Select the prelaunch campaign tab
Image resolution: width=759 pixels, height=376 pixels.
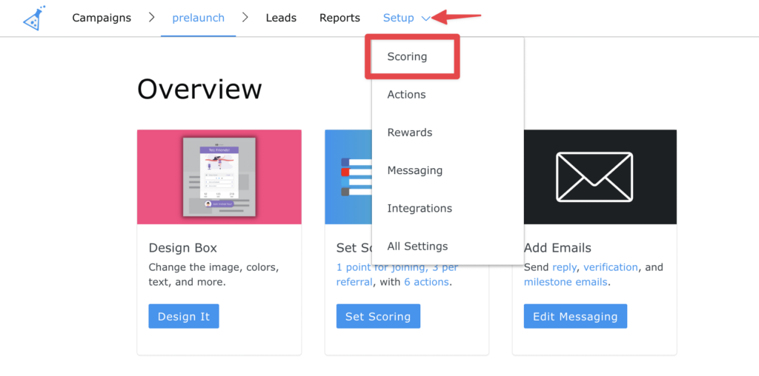coord(199,18)
